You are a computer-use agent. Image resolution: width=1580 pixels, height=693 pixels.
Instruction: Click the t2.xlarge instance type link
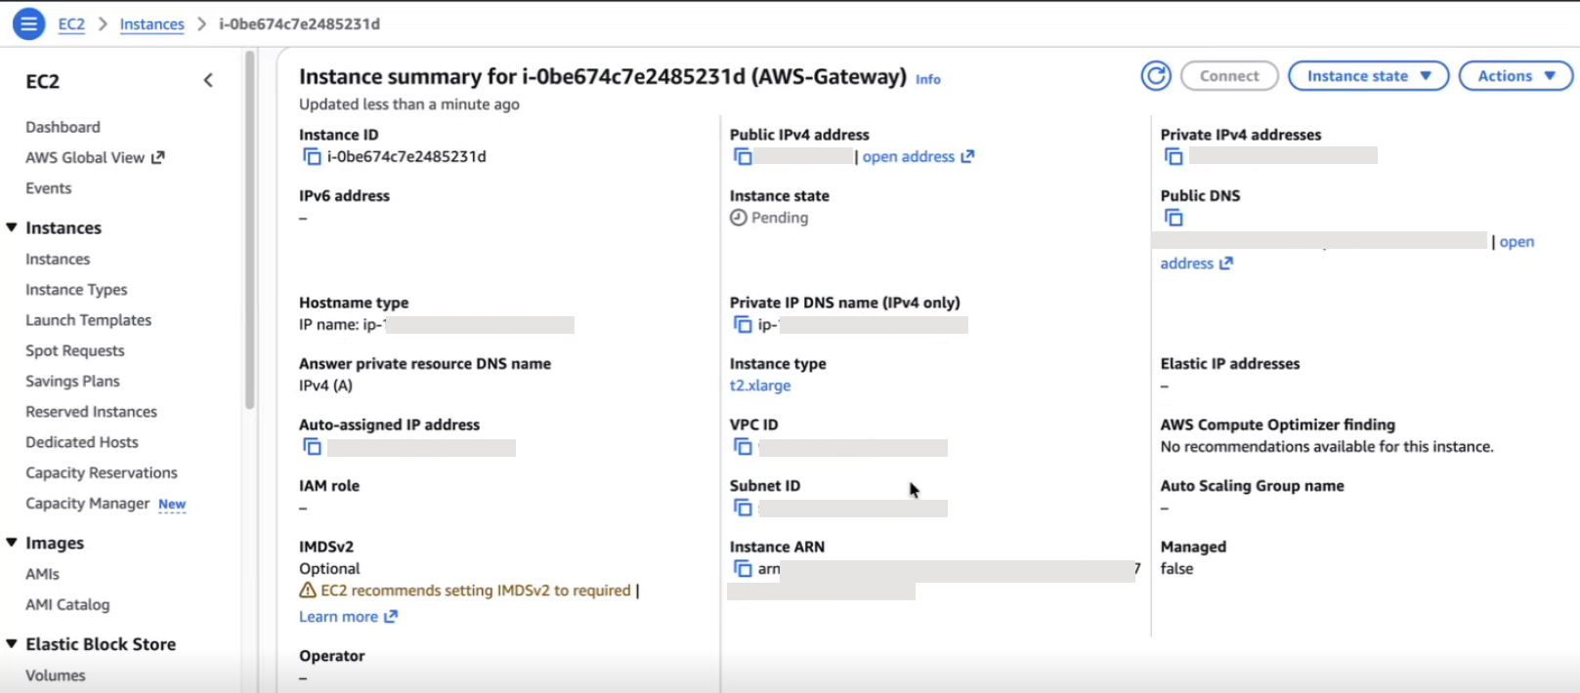759,386
